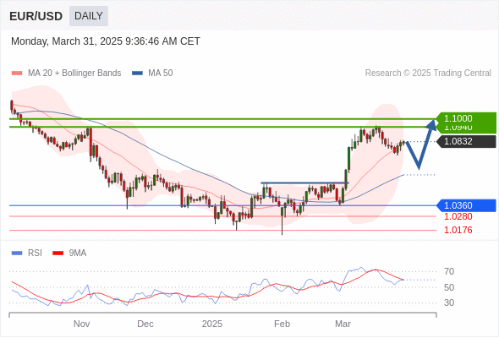Click the Research © 2025 Trading Central text

(428, 74)
